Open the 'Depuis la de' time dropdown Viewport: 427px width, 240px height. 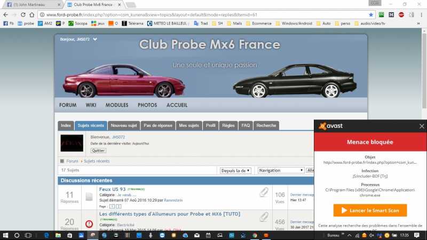235,171
